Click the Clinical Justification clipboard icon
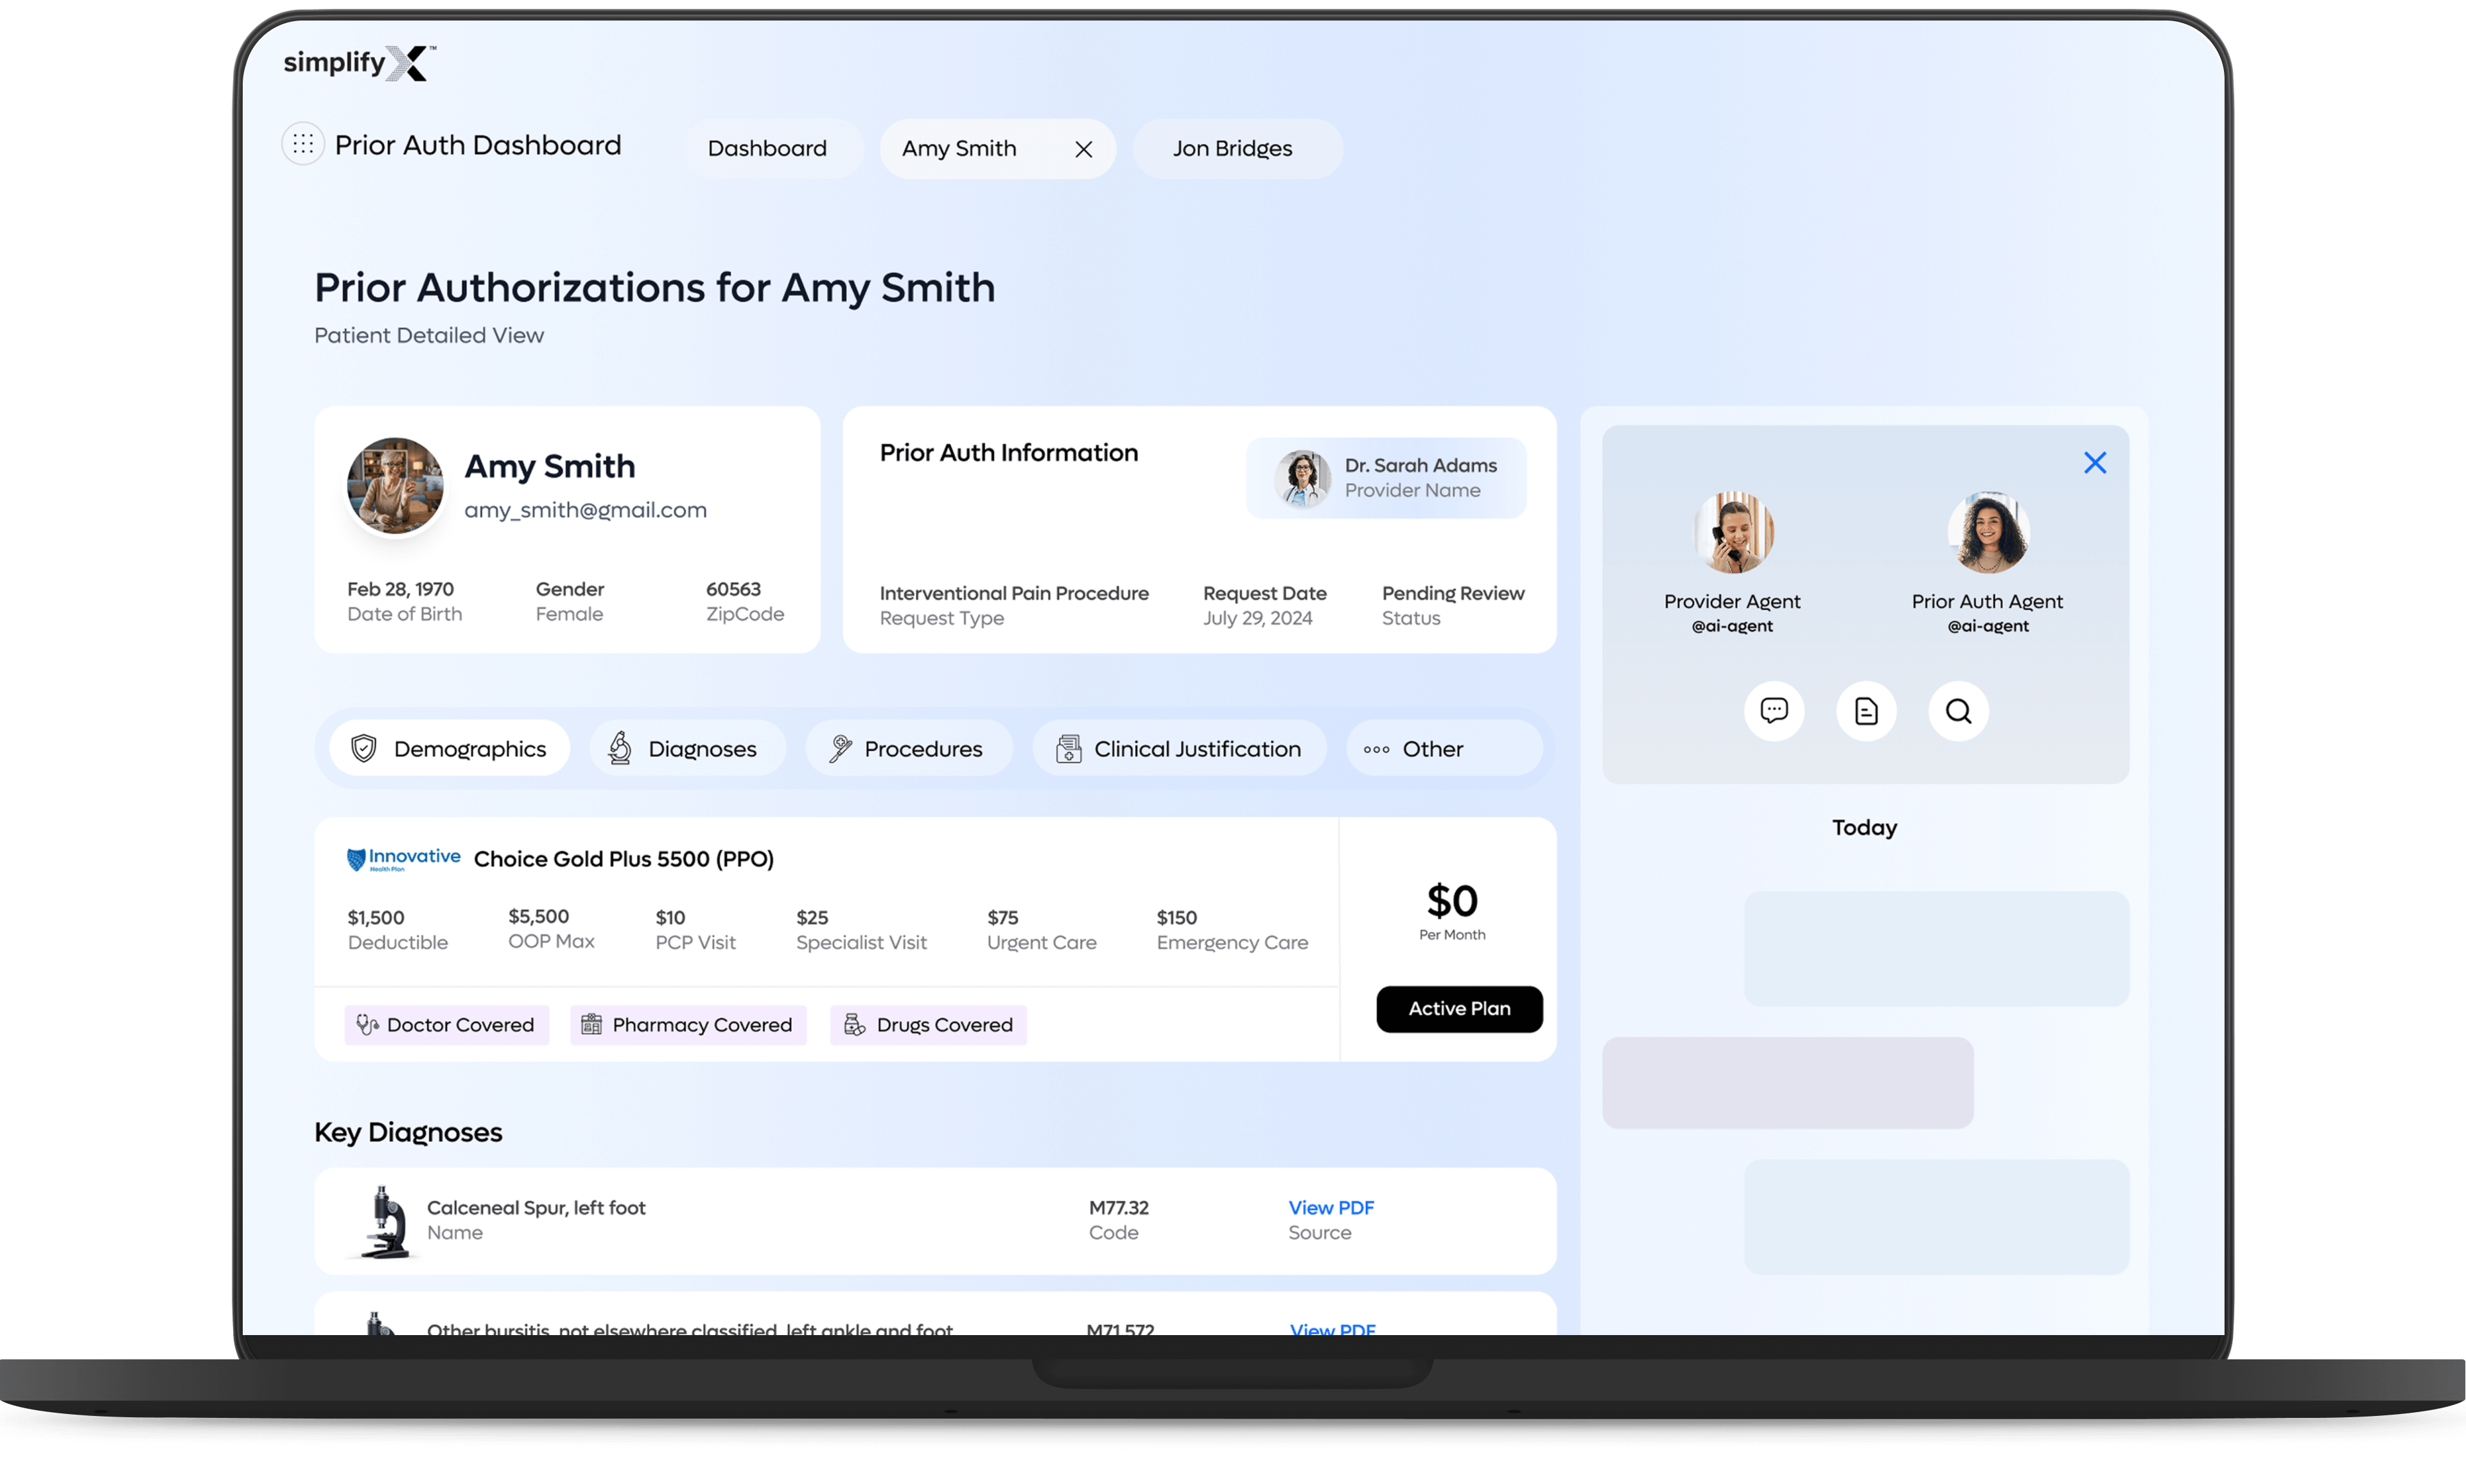The height and width of the screenshot is (1484, 2466). tap(1069, 747)
